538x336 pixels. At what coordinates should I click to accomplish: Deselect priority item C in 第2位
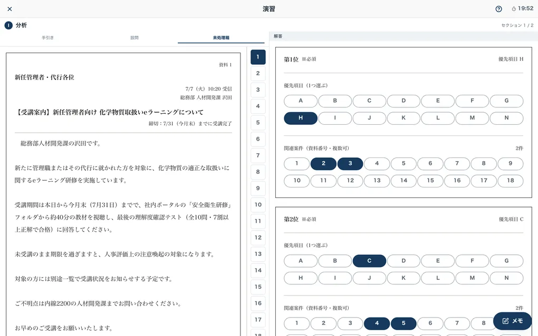369,261
